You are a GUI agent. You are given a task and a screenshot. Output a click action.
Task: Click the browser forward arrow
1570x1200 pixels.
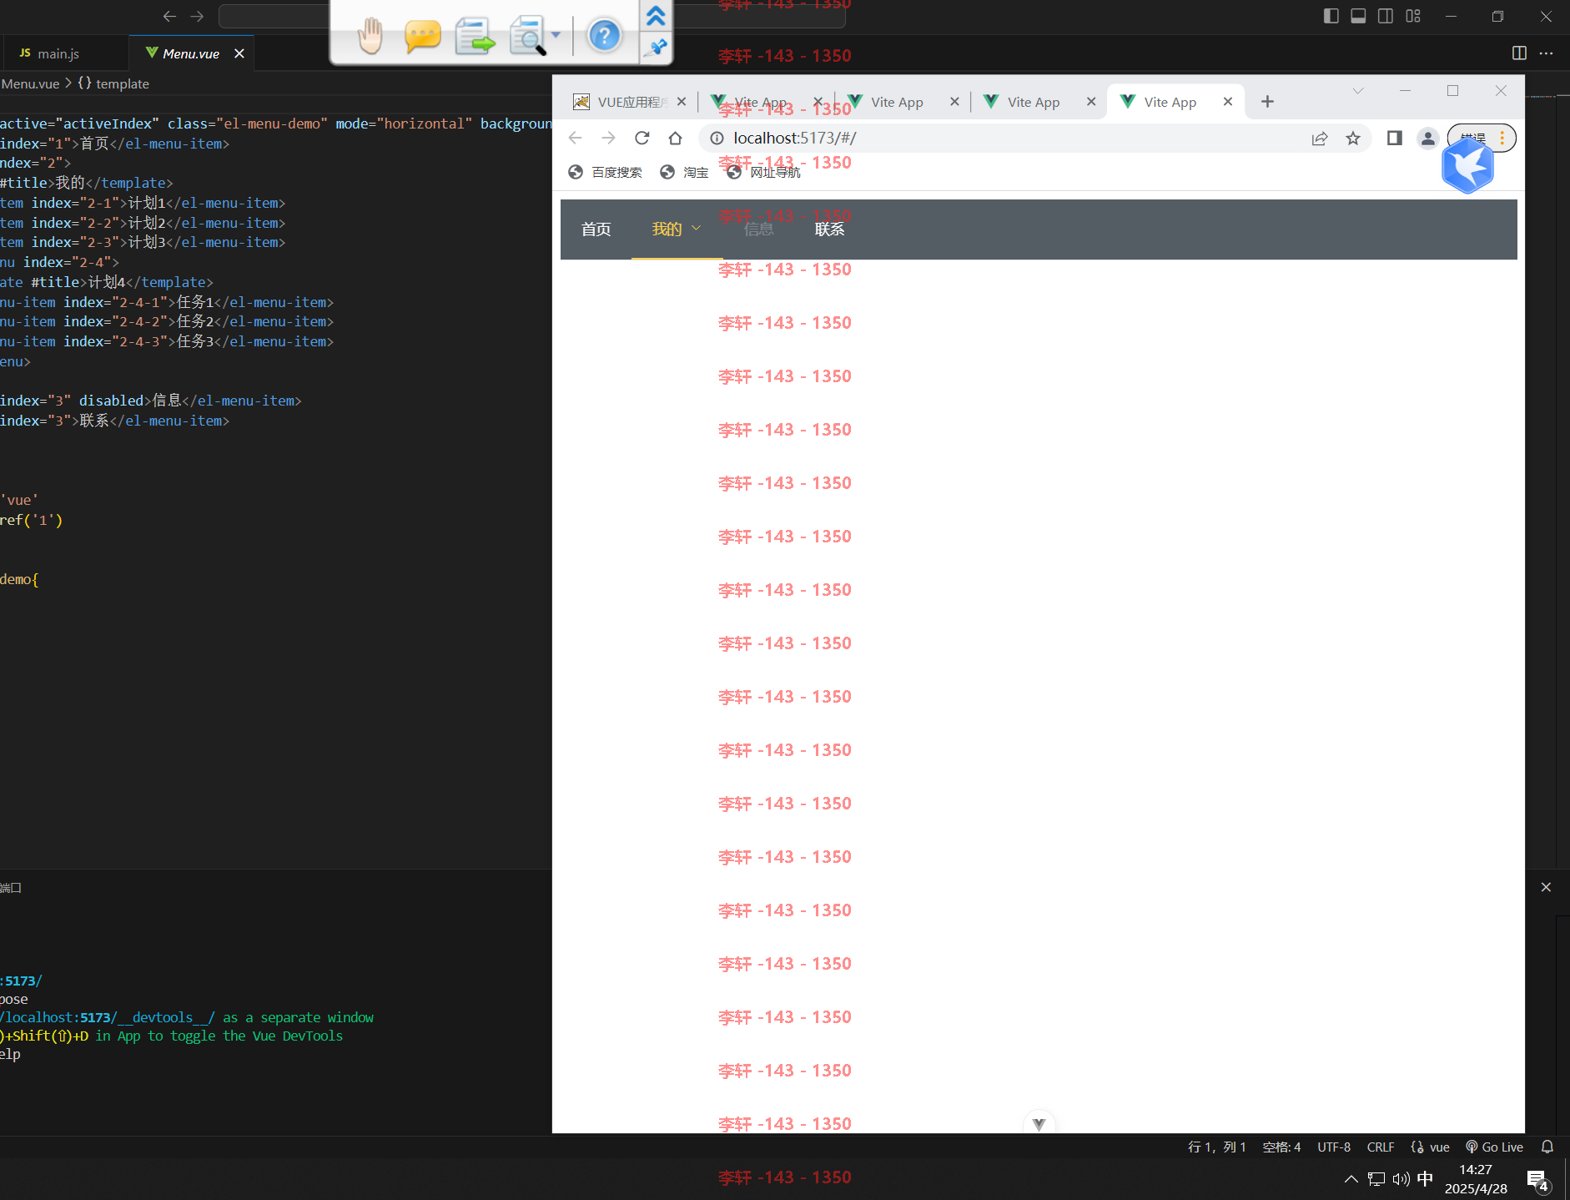pyautogui.click(x=608, y=138)
